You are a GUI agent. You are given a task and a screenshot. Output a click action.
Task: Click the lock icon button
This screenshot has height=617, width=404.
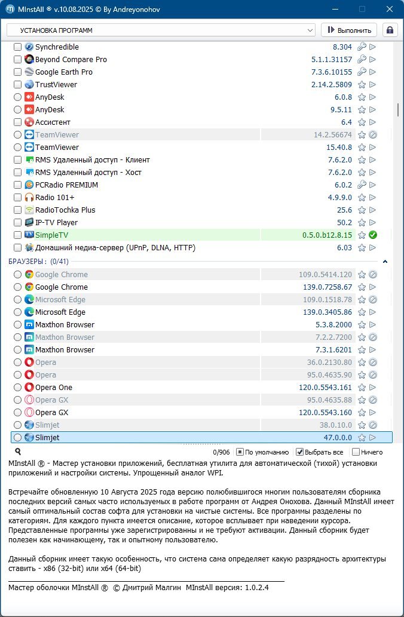point(390,30)
